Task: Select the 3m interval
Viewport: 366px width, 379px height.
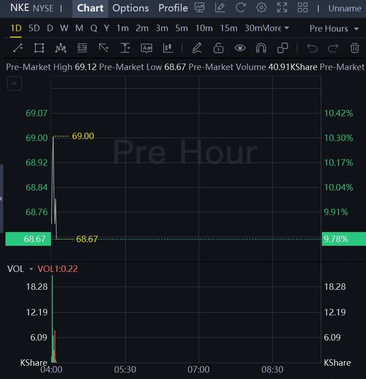Action: tap(162, 28)
